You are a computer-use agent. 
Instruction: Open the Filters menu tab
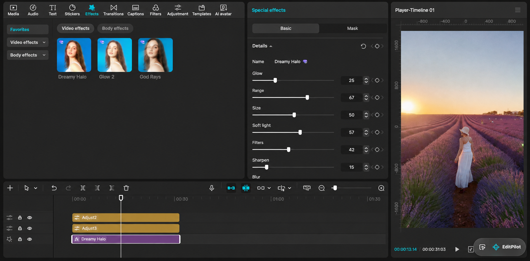point(155,10)
